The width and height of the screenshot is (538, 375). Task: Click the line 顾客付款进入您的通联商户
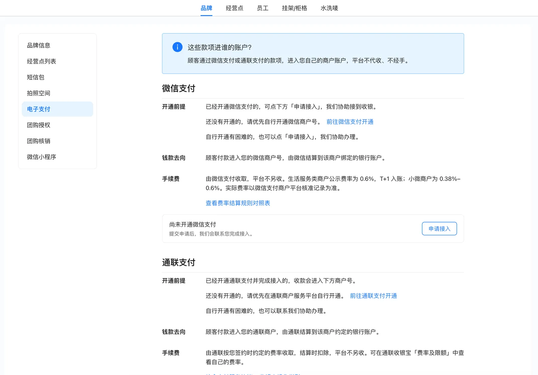point(294,332)
